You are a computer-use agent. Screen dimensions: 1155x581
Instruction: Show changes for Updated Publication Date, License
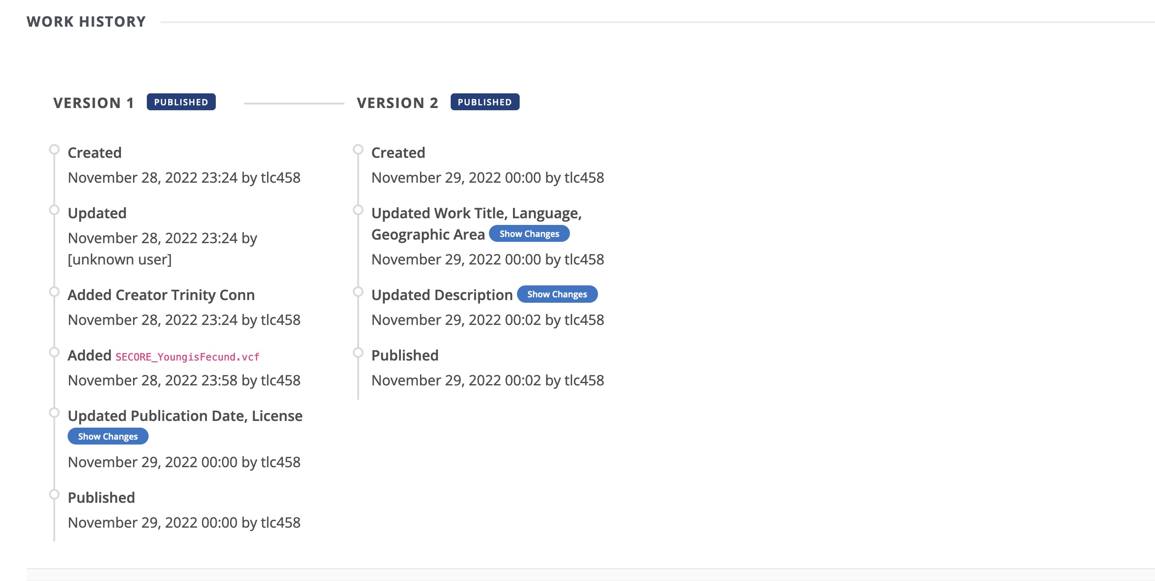[108, 436]
